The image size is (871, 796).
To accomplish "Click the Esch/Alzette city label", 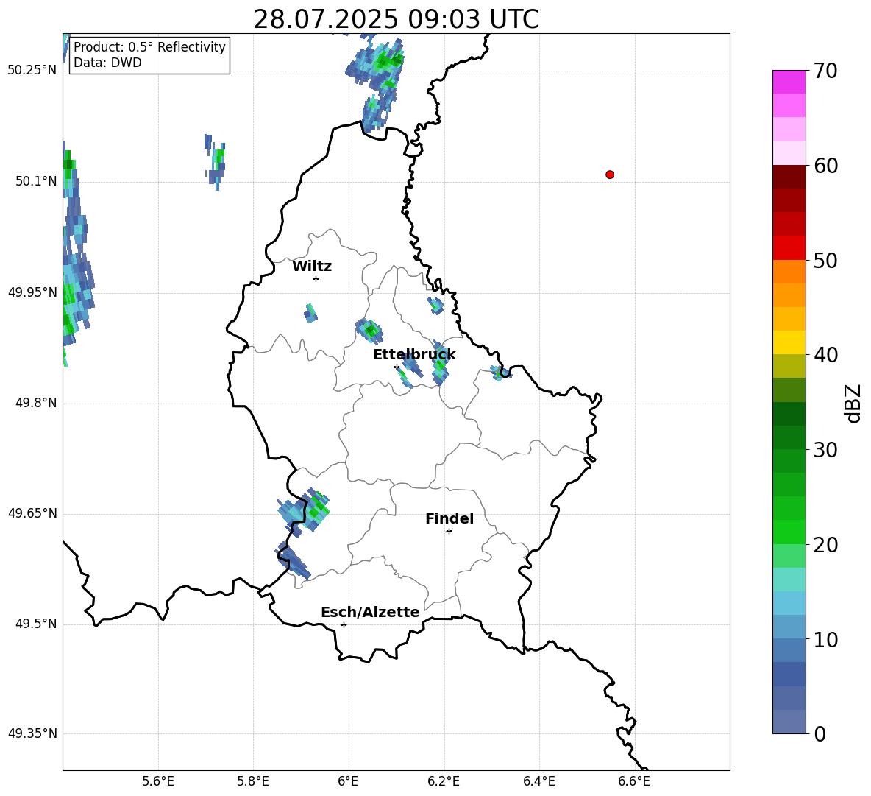I will pos(371,612).
